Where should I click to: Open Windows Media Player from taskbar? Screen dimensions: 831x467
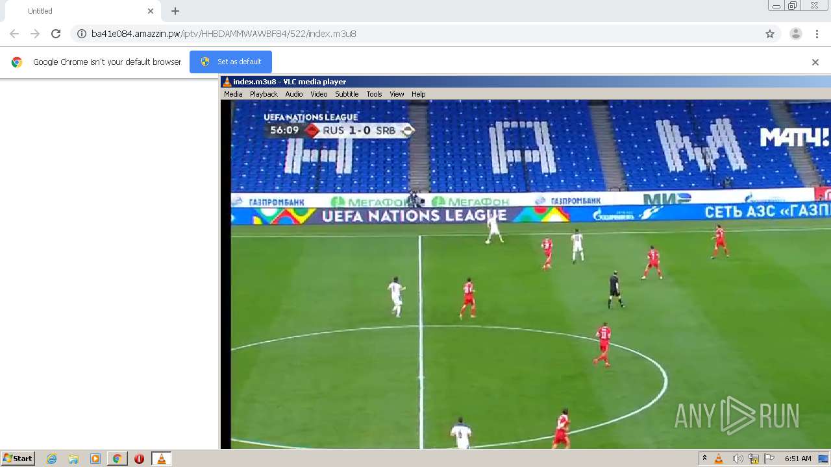click(x=95, y=459)
